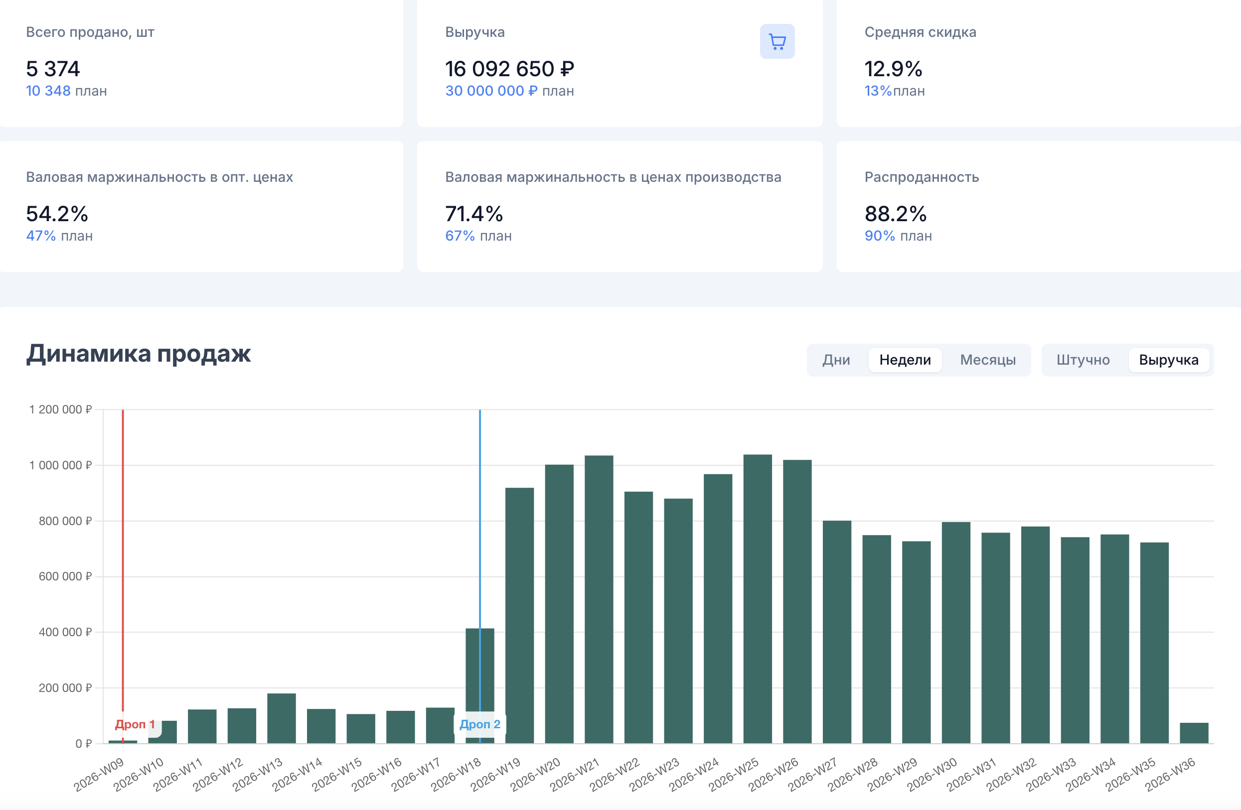Viewport: 1241px width, 810px height.
Task: Select the Выручка chart mode
Action: [x=1169, y=360]
